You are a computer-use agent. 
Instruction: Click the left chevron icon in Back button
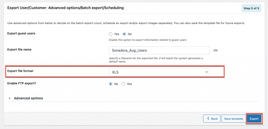coord(208,119)
